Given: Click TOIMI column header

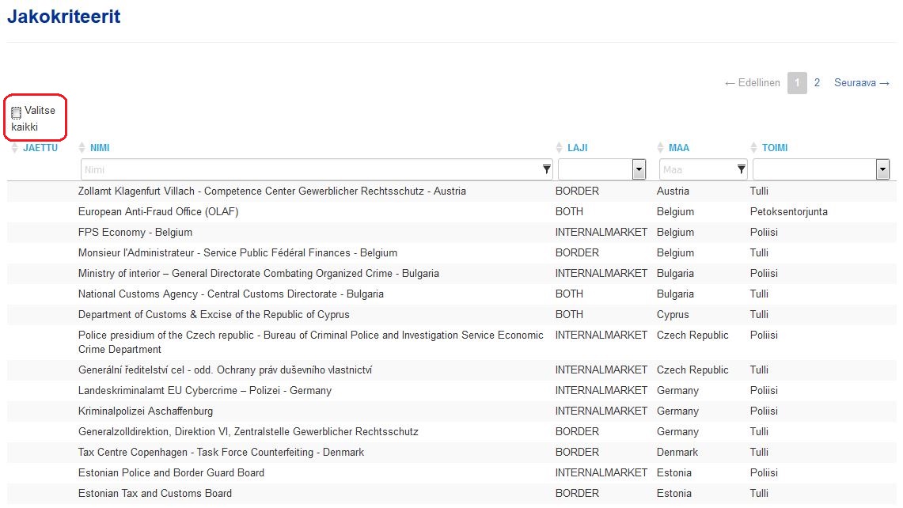Looking at the screenshot, I should [775, 148].
